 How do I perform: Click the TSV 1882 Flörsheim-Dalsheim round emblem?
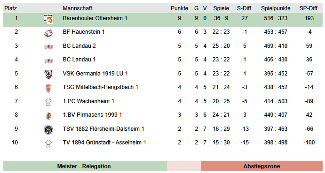tap(48, 130)
